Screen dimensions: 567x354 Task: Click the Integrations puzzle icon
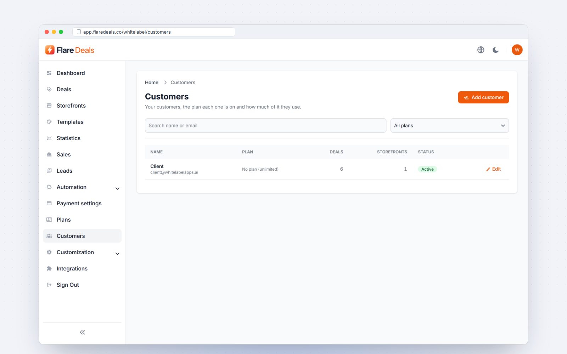49,268
